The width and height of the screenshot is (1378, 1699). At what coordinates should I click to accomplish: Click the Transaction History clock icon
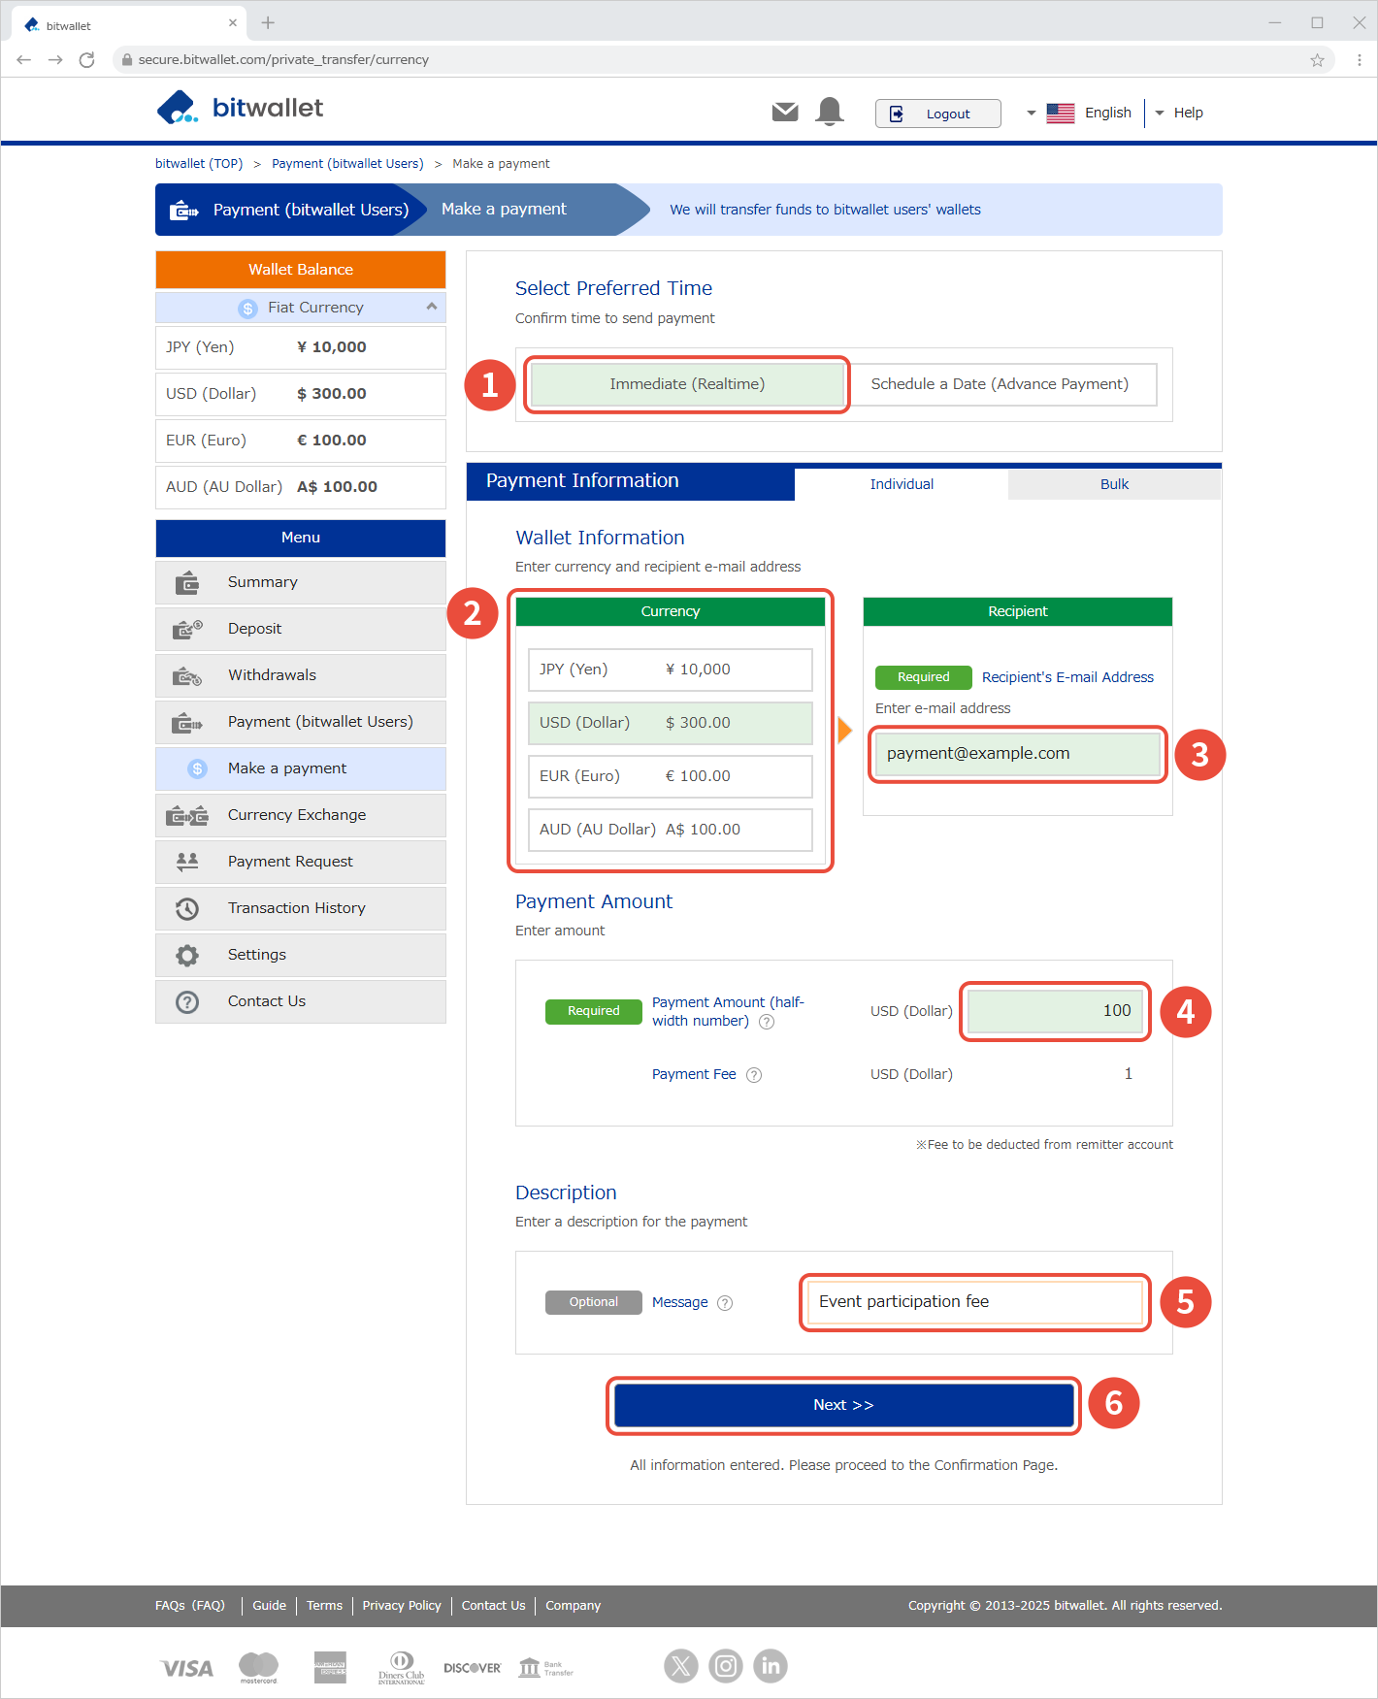(187, 908)
